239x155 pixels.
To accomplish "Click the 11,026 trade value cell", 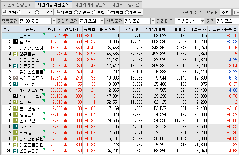I will [x=181, y=121].
